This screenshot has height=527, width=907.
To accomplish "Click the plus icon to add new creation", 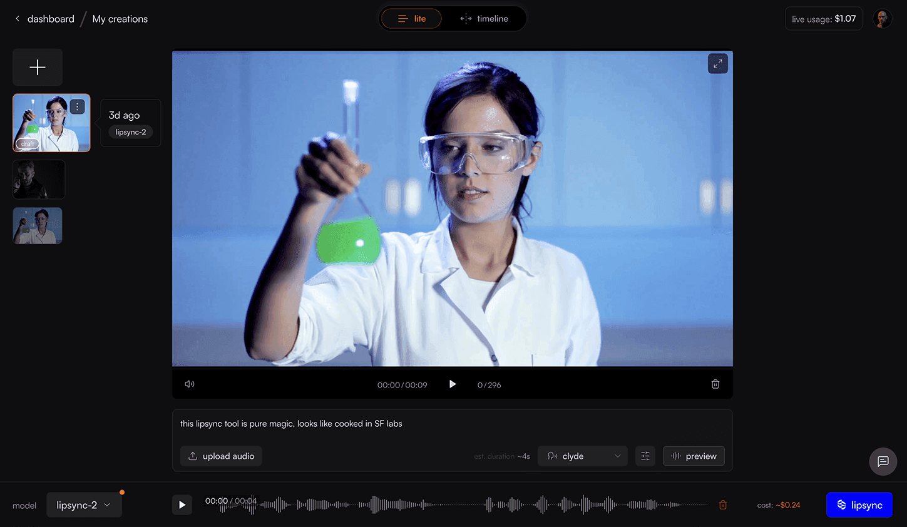I will pyautogui.click(x=38, y=68).
